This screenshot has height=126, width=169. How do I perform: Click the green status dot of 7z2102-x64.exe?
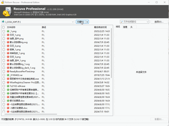8,86
